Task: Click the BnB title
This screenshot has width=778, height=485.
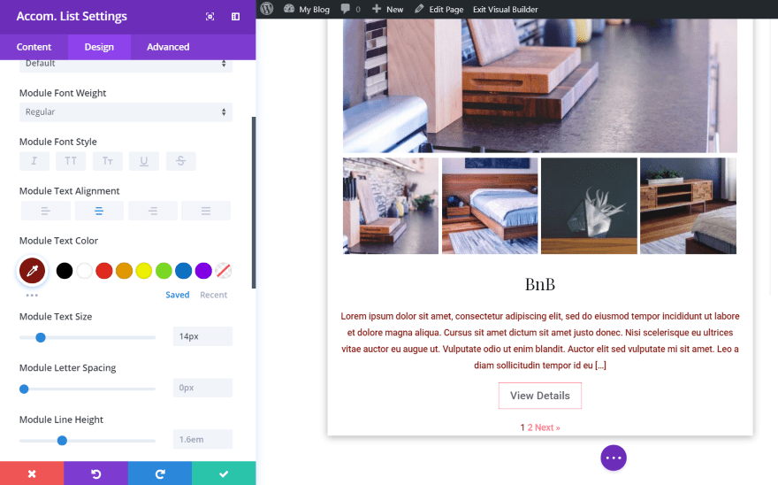Action: (x=540, y=284)
